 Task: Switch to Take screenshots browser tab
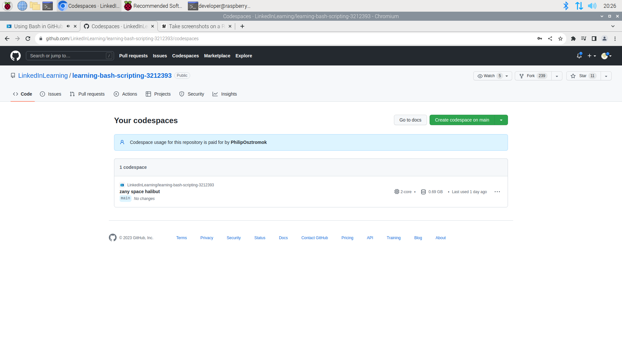(x=196, y=26)
